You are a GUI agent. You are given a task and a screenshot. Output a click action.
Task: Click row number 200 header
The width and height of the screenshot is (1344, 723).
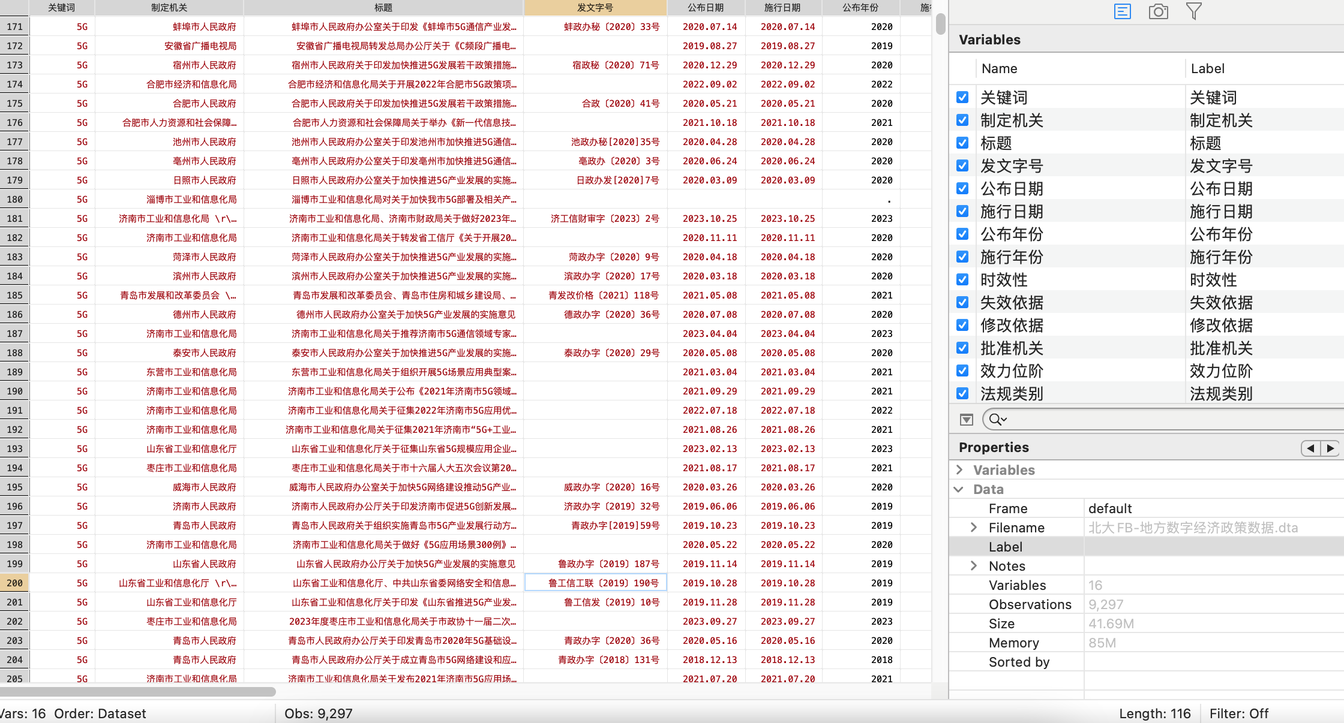coord(14,583)
